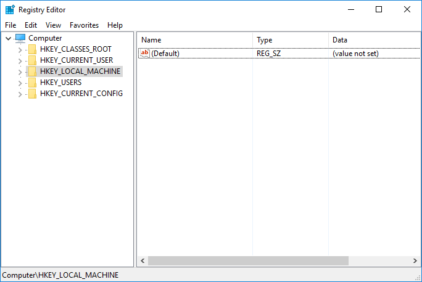Image resolution: width=422 pixels, height=282 pixels.
Task: Select the HKEY_CURRENT_CONFIG label
Action: point(81,93)
